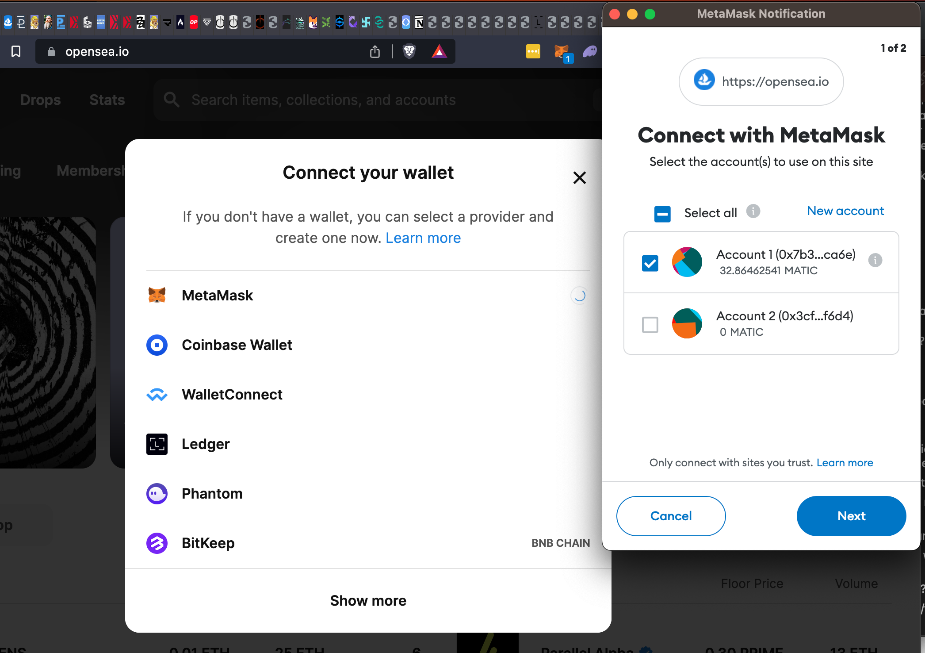The image size is (925, 653).
Task: Toggle the Select all checkbox
Action: point(662,214)
